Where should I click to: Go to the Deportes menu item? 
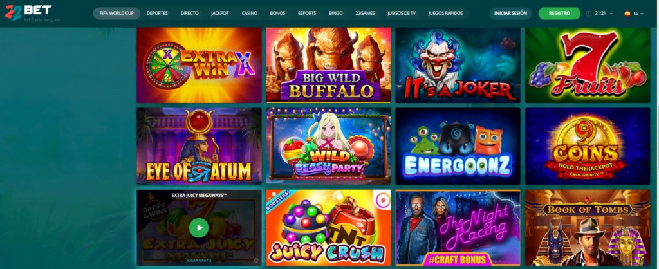click(157, 14)
